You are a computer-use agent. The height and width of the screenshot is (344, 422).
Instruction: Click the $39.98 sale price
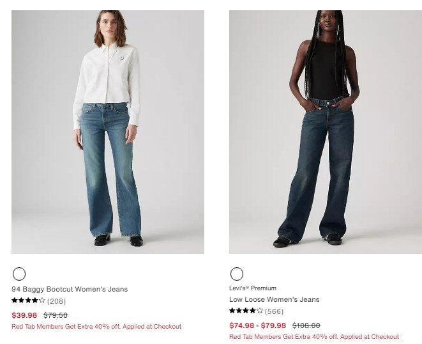pyautogui.click(x=24, y=315)
